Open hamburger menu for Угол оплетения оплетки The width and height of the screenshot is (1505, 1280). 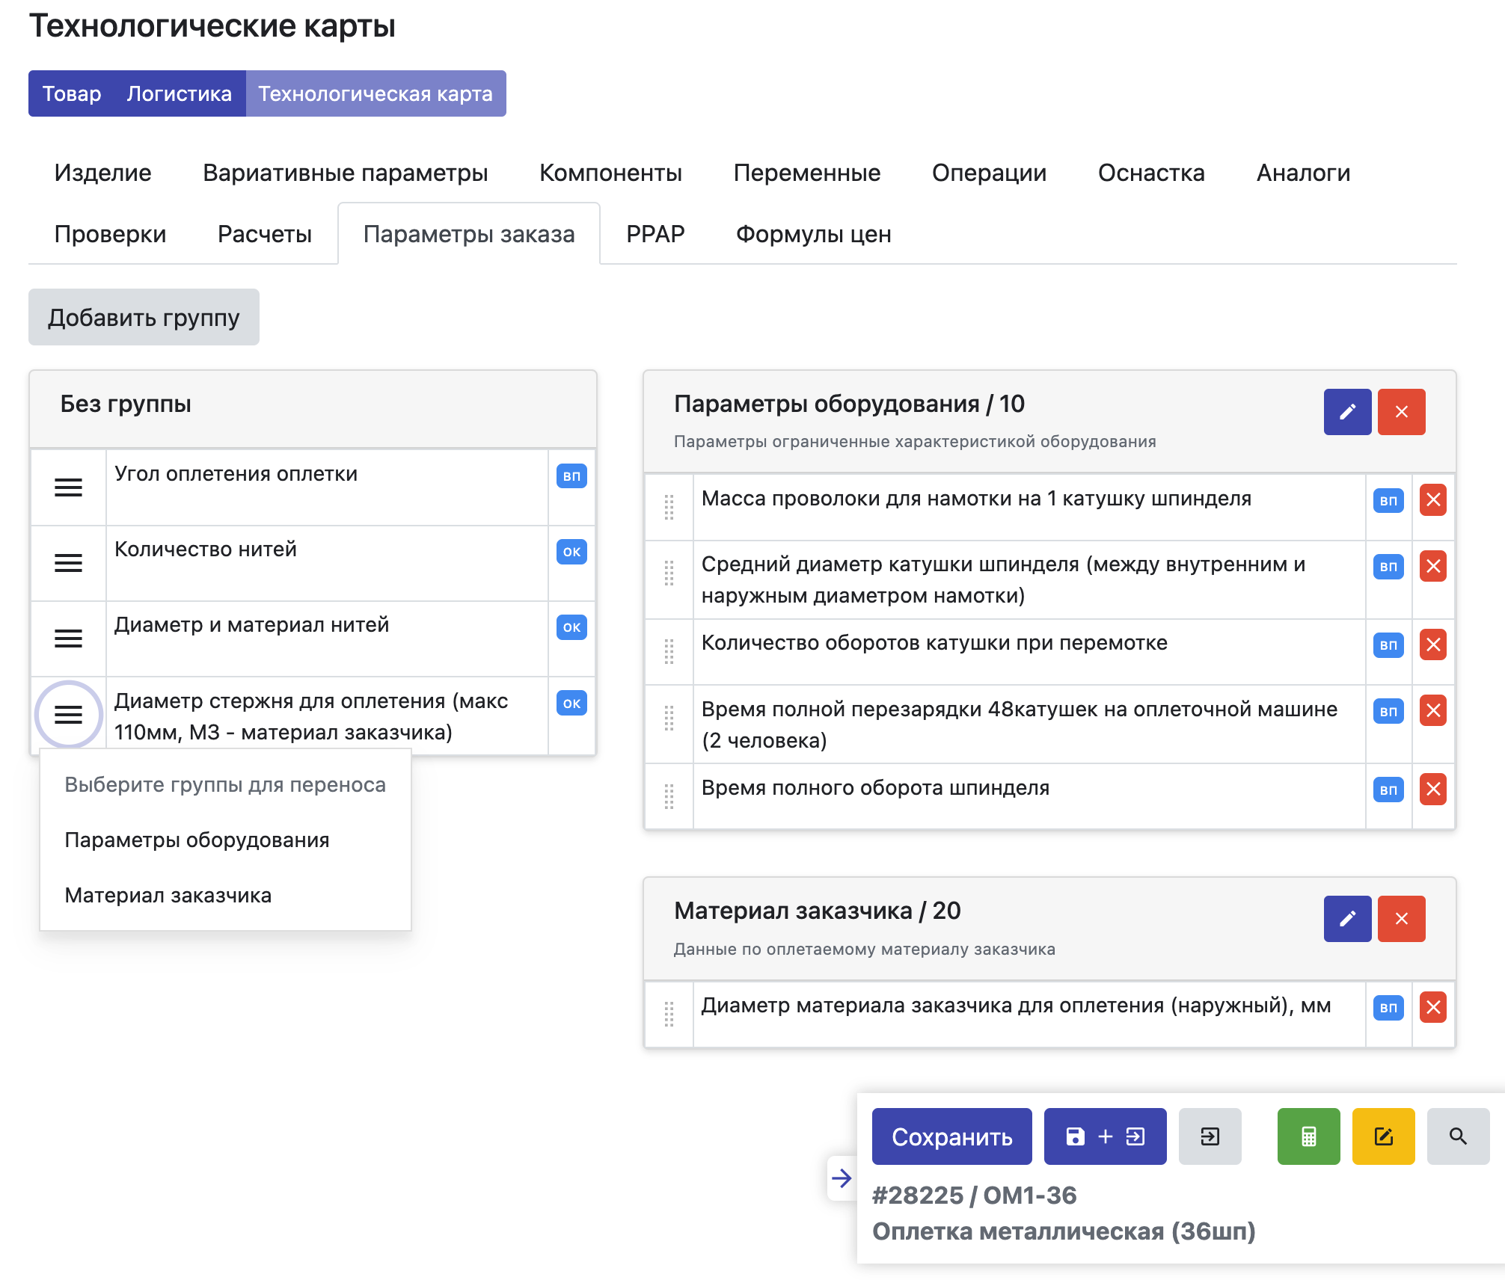click(68, 487)
